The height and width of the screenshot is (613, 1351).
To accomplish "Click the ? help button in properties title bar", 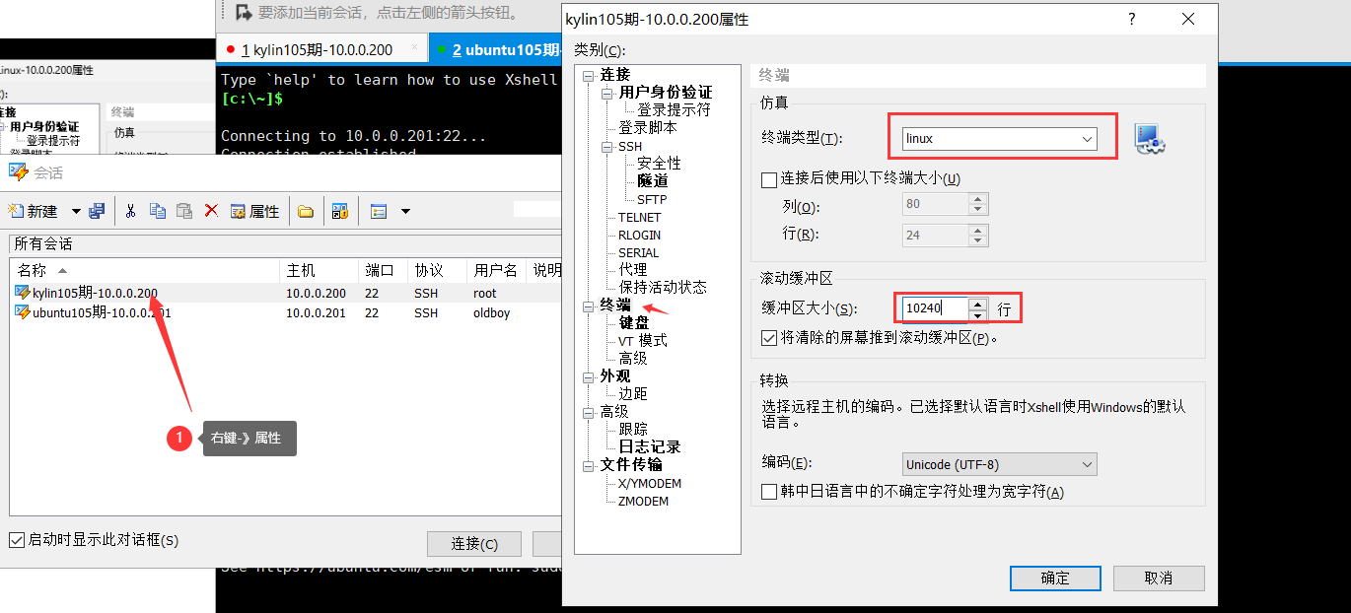I will point(1131,20).
